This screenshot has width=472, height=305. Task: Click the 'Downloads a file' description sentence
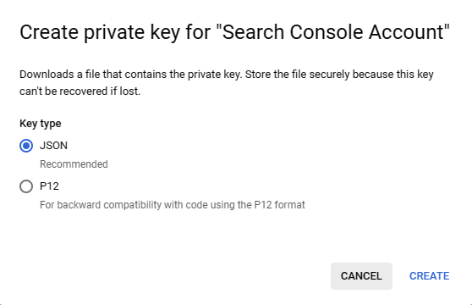[131, 75]
